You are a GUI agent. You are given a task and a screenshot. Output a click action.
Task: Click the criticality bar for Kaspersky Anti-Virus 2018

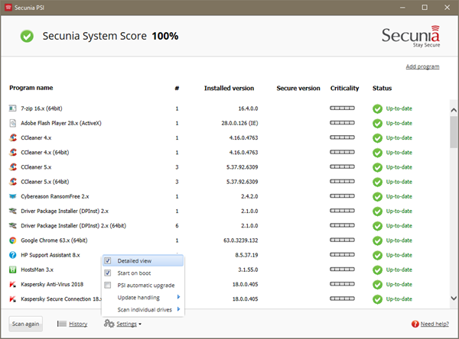(x=342, y=284)
